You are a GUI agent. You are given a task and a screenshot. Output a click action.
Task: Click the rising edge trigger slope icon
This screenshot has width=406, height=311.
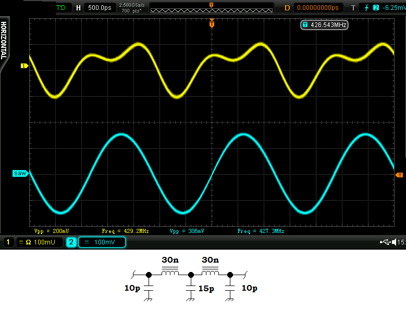[366, 8]
